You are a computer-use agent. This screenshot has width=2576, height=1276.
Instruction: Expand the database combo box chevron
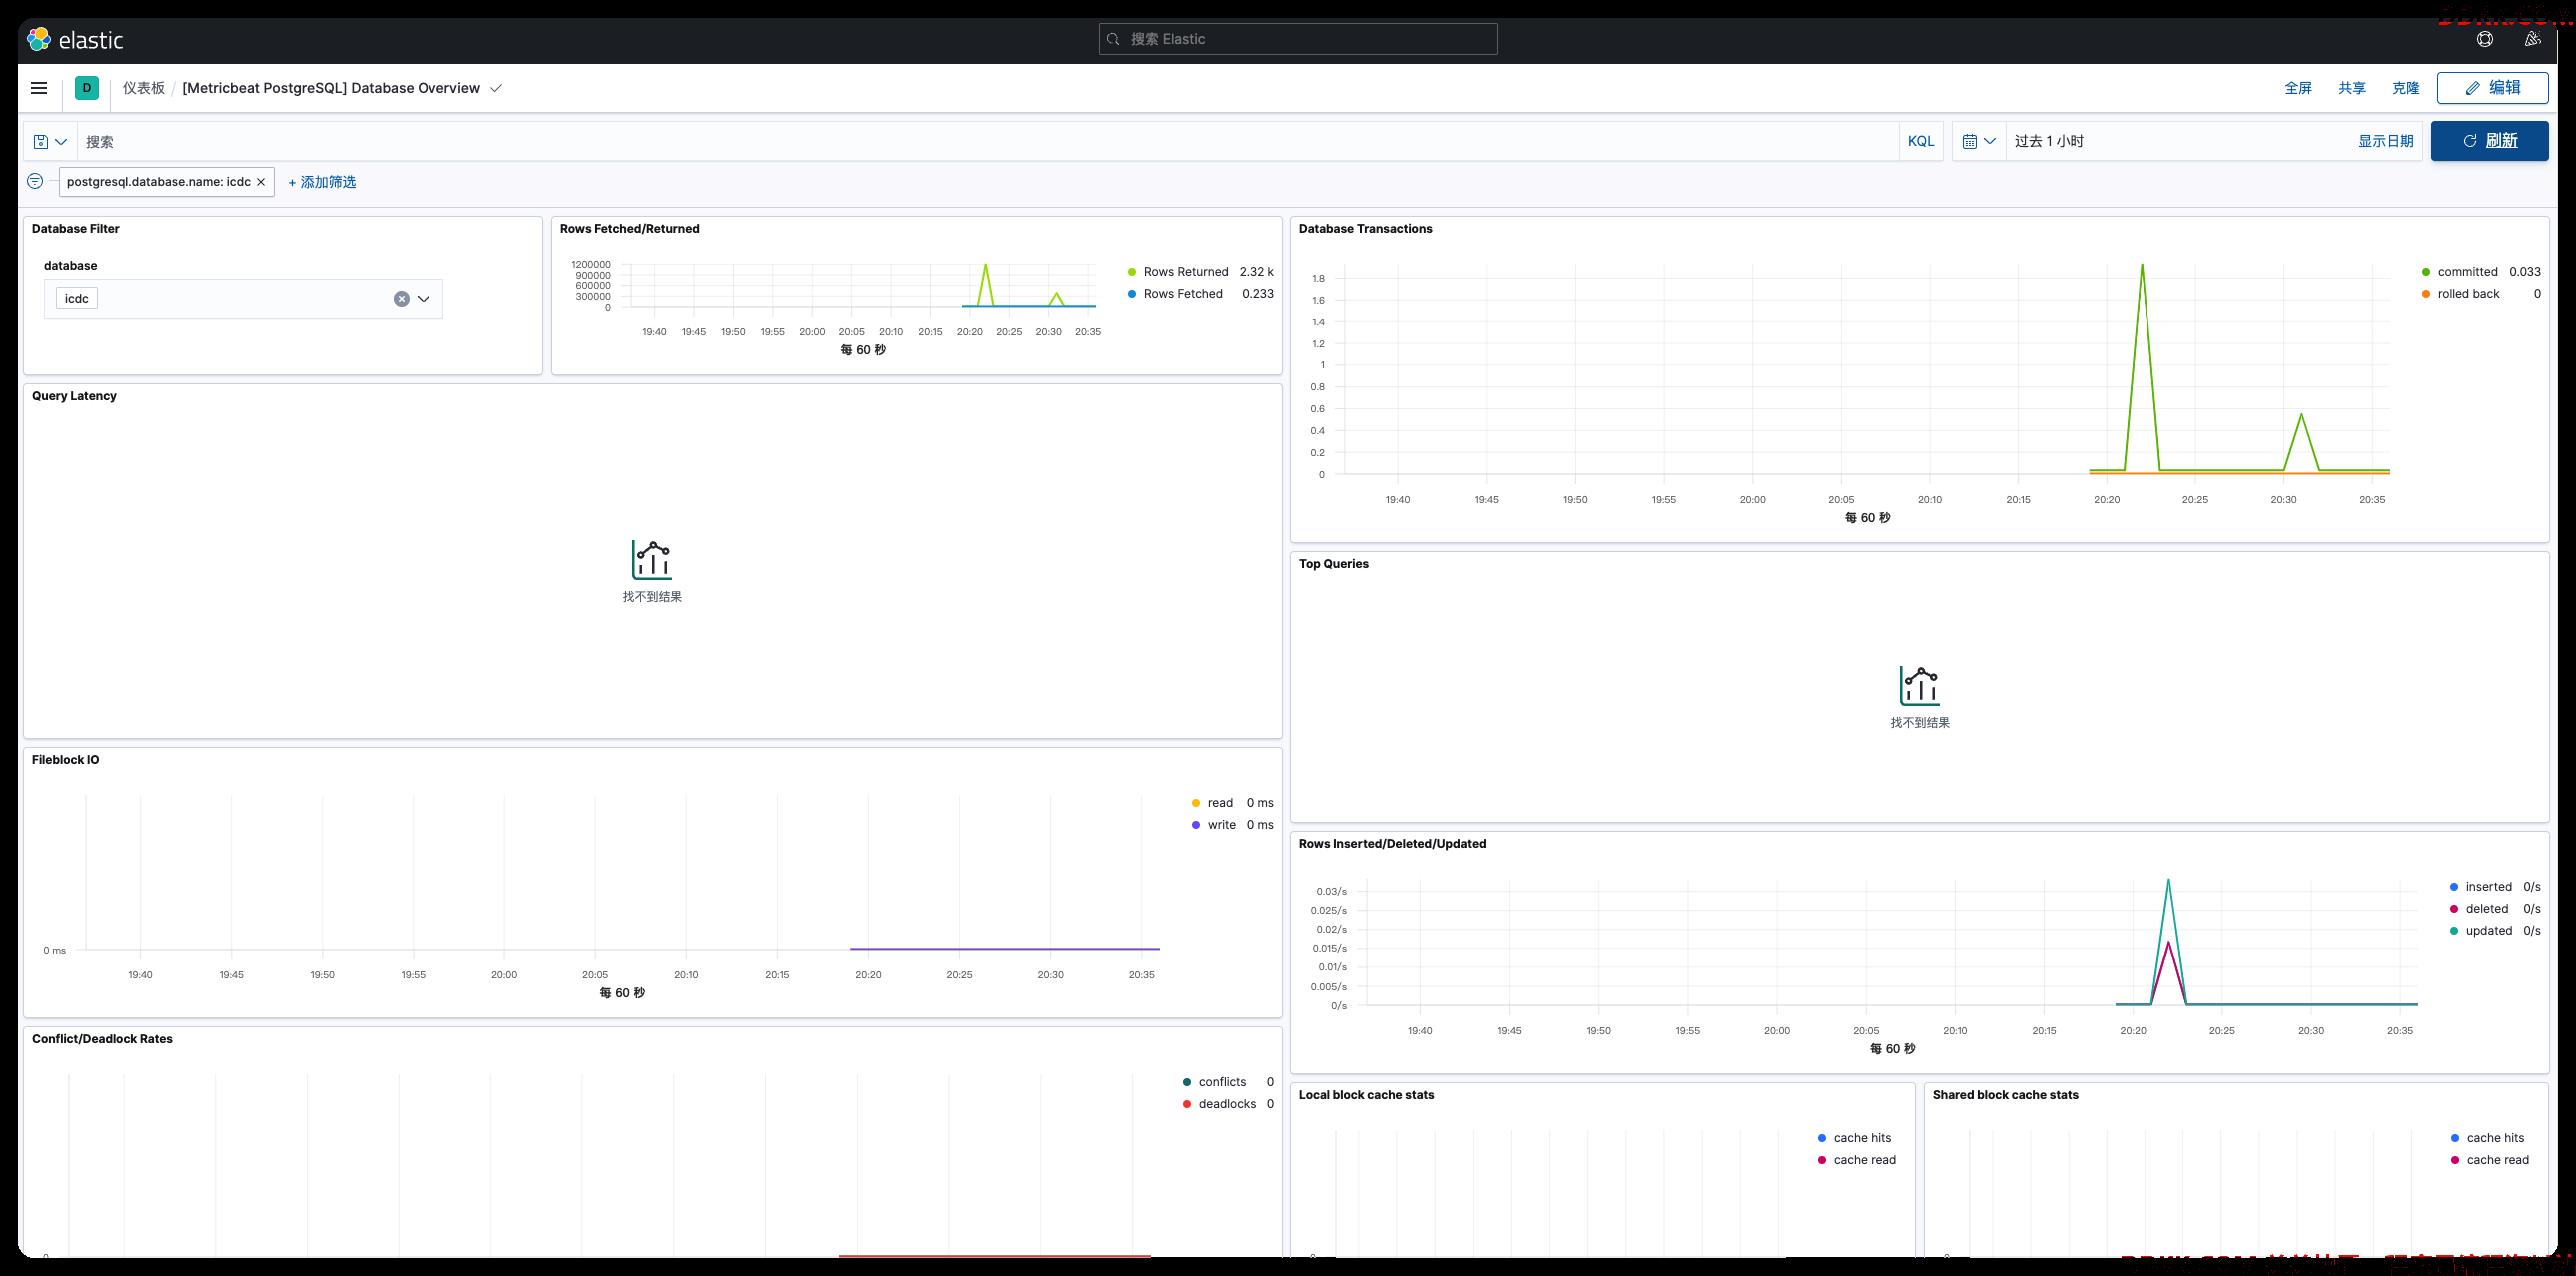click(424, 298)
